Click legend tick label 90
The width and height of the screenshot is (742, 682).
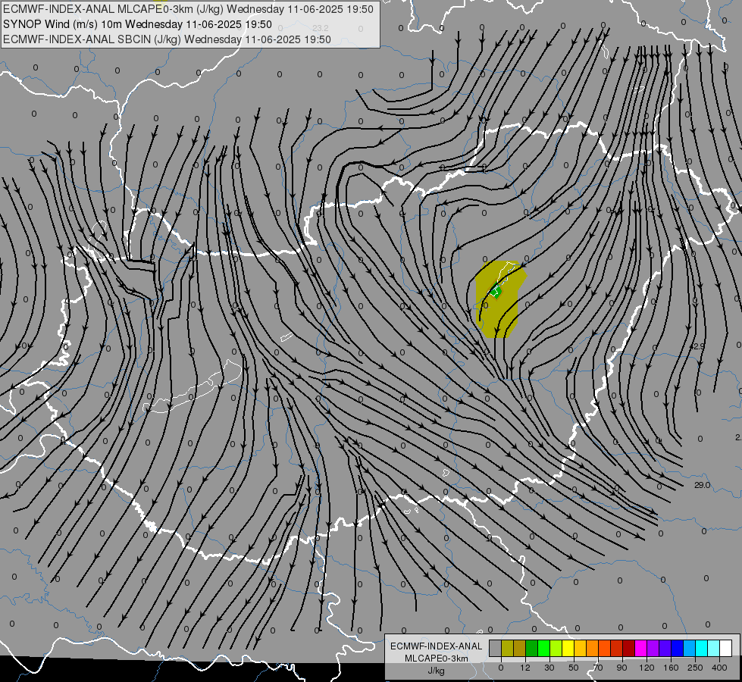click(x=621, y=668)
